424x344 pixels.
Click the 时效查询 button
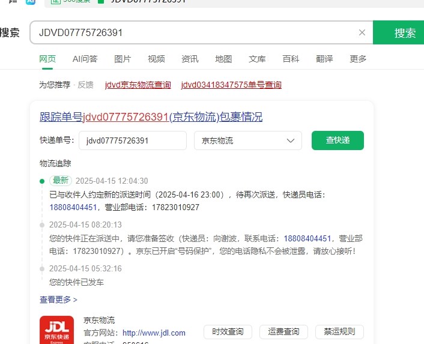pos(228,331)
